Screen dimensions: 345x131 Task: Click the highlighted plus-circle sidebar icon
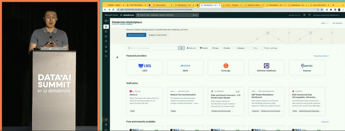pyautogui.click(x=106, y=27)
